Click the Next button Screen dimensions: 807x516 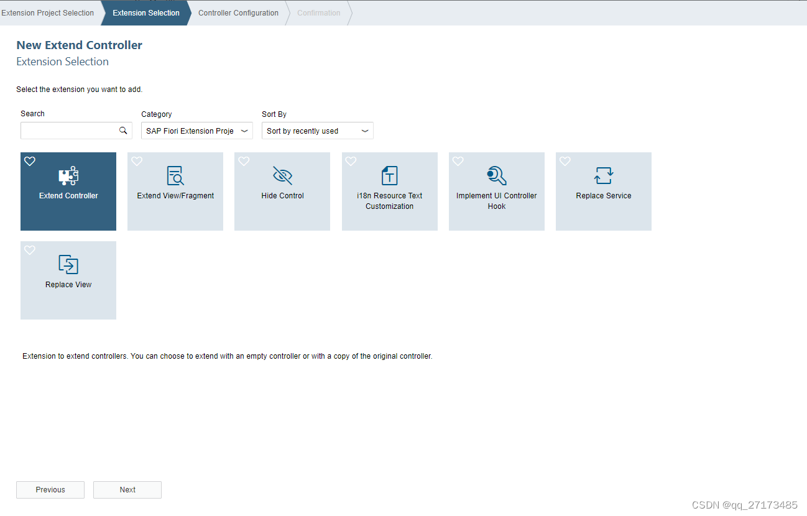(x=127, y=489)
